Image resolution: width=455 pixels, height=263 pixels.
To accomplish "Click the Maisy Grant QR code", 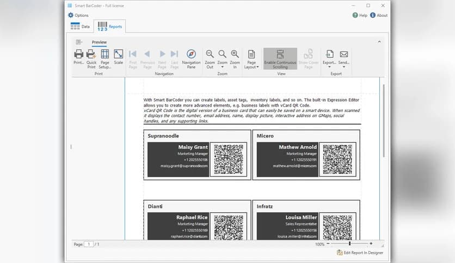I will coord(229,159).
